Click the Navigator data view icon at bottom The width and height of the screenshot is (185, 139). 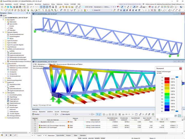pos(2,135)
